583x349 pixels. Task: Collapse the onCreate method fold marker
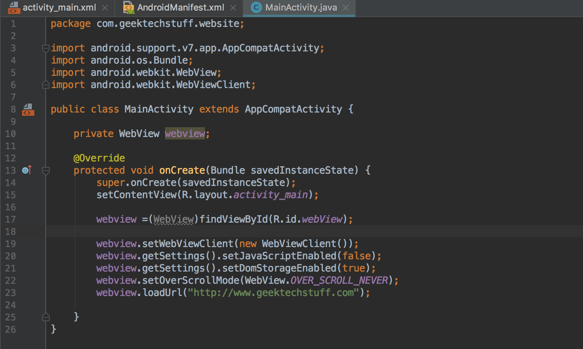[x=46, y=170]
